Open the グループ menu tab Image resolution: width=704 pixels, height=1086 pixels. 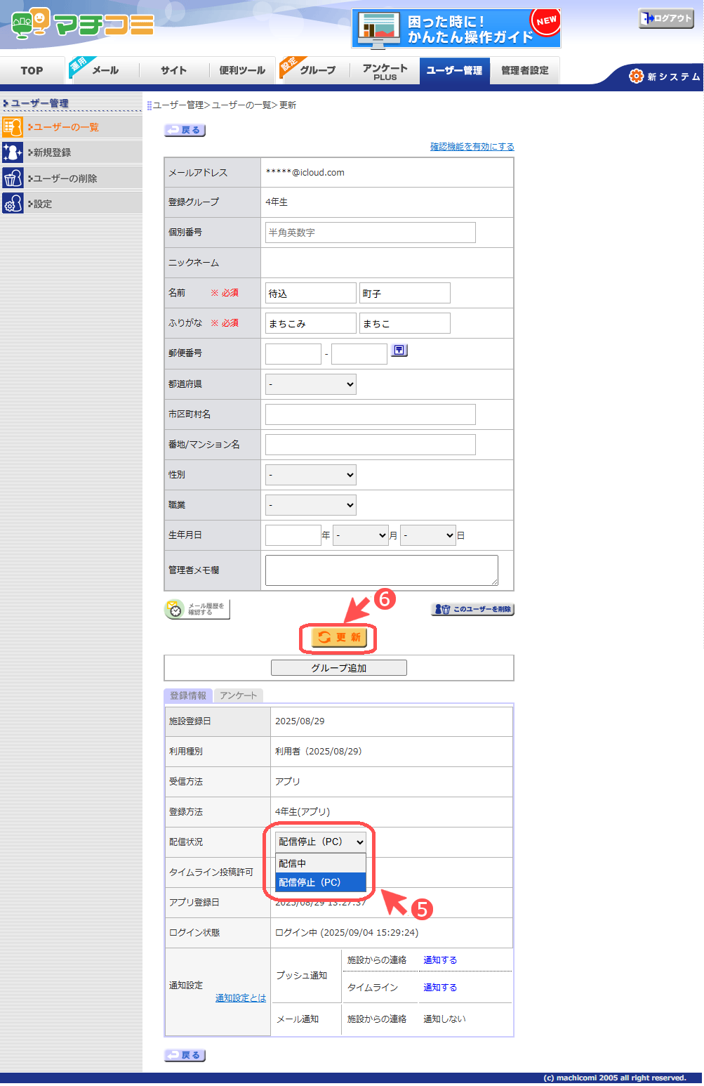click(x=317, y=70)
